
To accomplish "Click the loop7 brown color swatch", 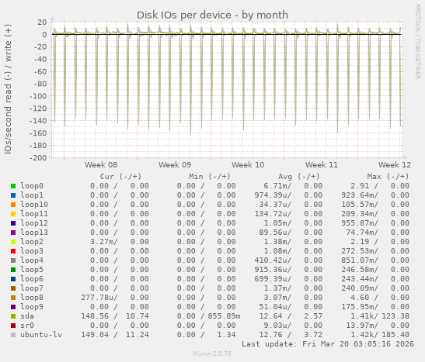I will 13,288.
